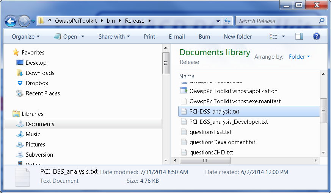Viewport: 331px width, 193px height.
Task: Open the view options dropdown arrow
Action: tap(284, 37)
